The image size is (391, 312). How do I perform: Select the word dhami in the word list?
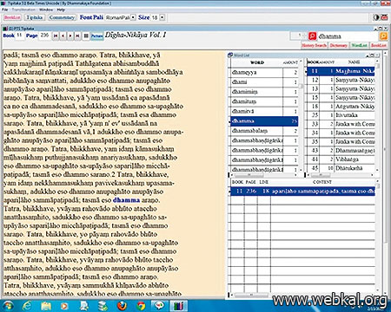point(264,82)
